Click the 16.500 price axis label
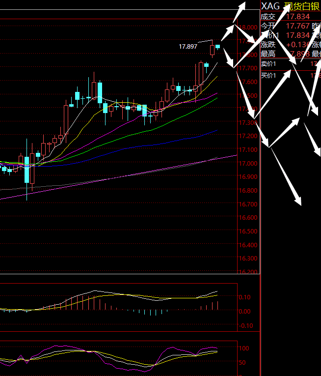 tap(248, 231)
